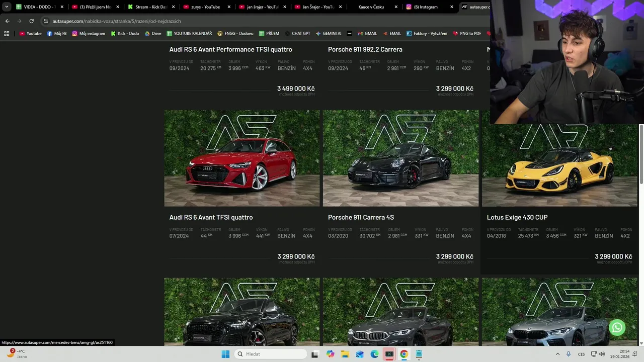Open Notepad from taskbar
This screenshot has width=644, height=362.
coord(419,354)
